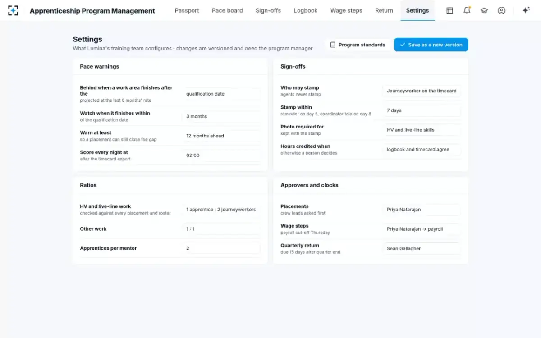Click the 'Hours credited when' label
541x338 pixels.
[305, 146]
